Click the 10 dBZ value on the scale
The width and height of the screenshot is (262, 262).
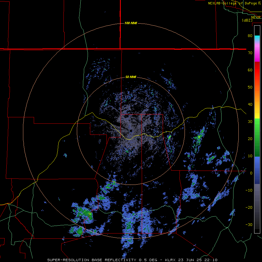click(x=250, y=156)
